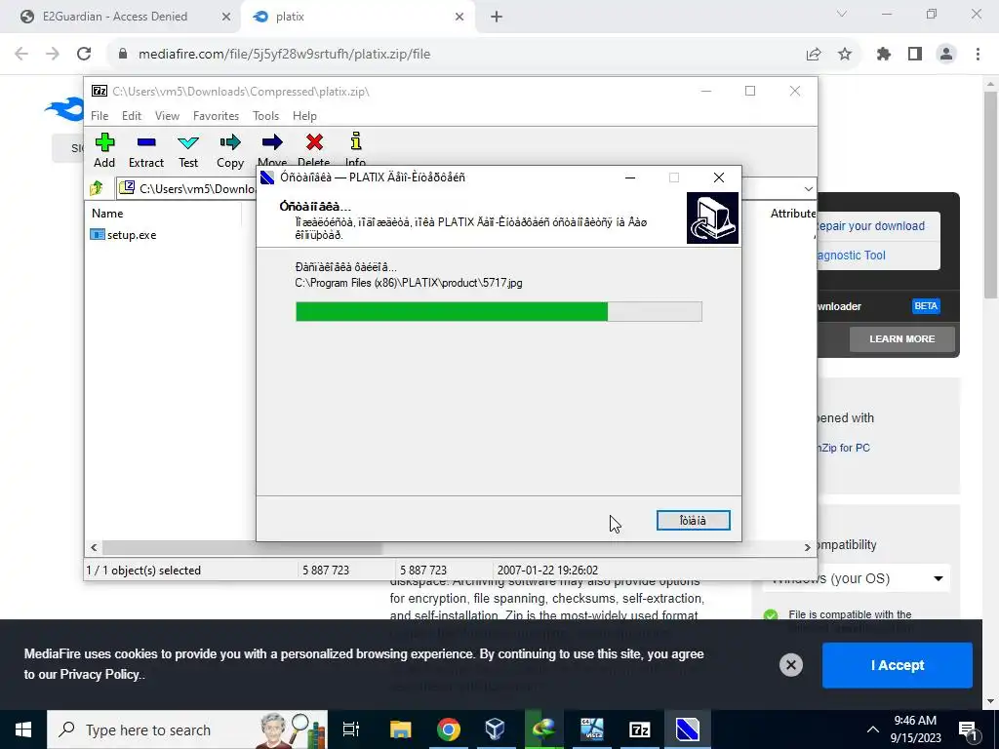Dismiss the cookie banner with the X
Image resolution: width=999 pixels, height=749 pixels.
[x=790, y=665]
